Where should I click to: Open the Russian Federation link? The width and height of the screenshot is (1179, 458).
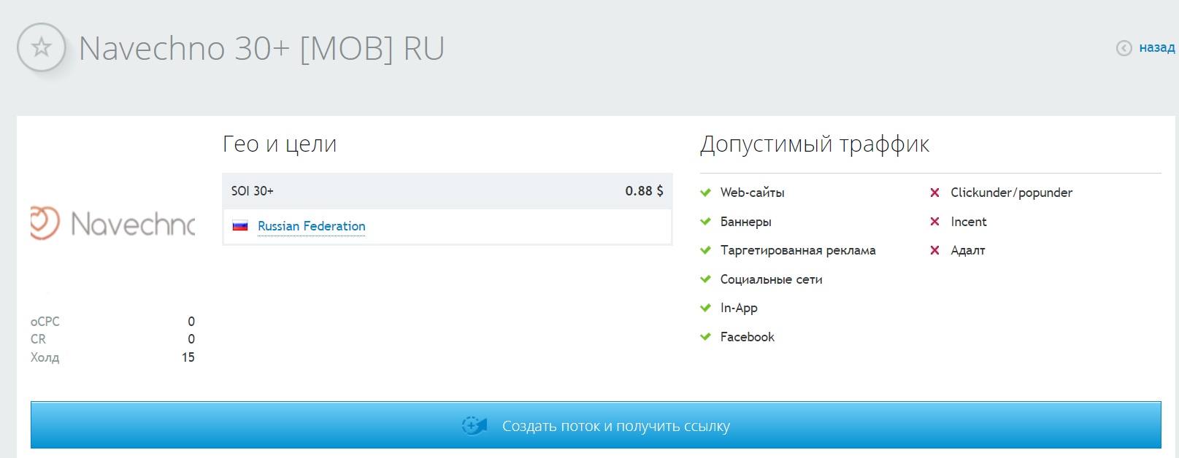coord(311,226)
